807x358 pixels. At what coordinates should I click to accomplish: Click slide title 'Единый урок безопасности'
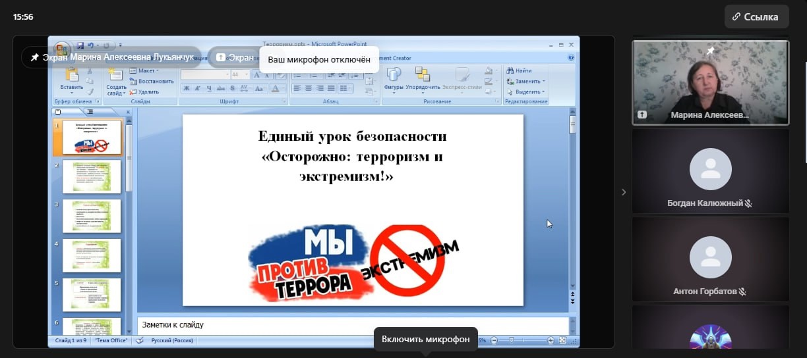point(353,137)
